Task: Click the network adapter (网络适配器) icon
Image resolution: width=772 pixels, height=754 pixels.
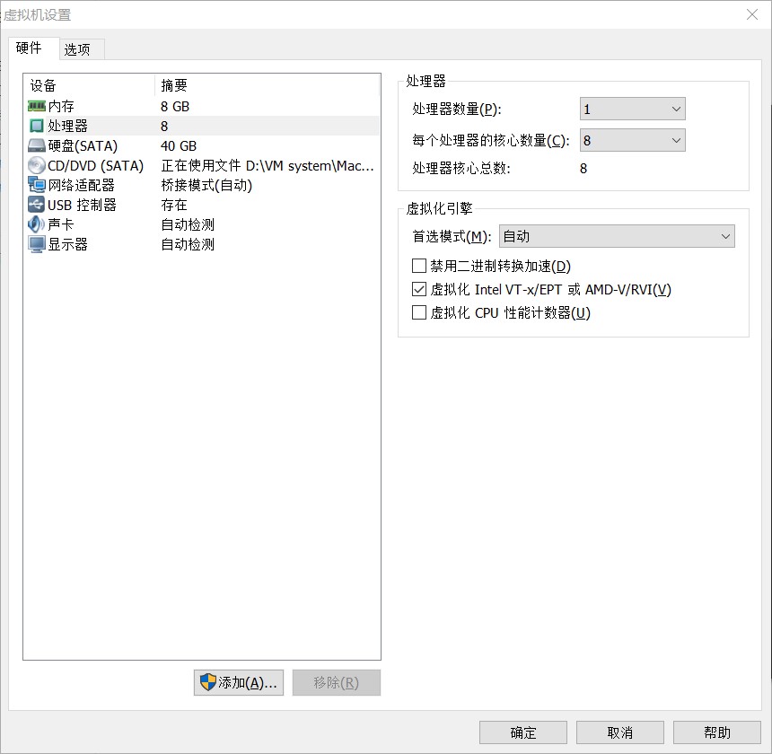Action: (37, 185)
